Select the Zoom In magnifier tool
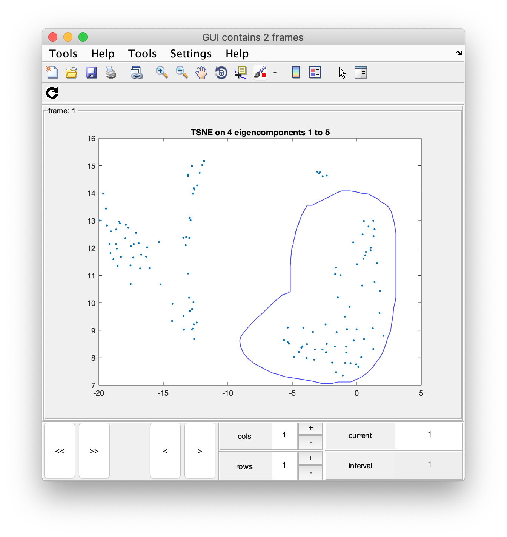 pyautogui.click(x=162, y=72)
